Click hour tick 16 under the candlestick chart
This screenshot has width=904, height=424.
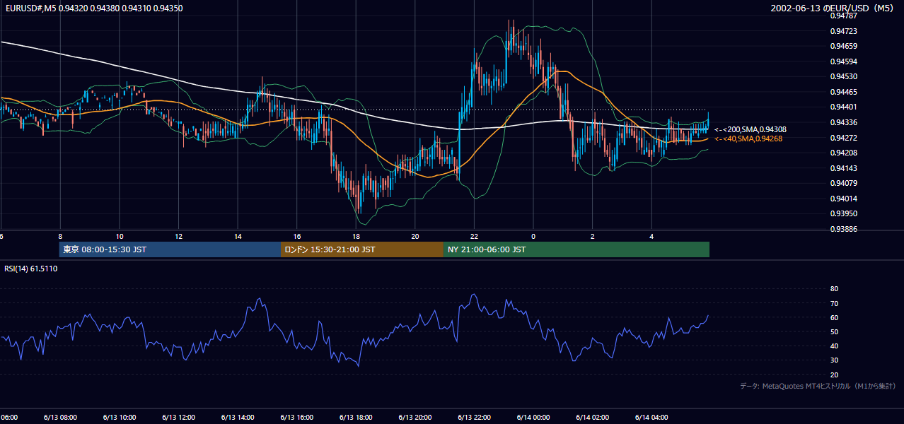[297, 237]
